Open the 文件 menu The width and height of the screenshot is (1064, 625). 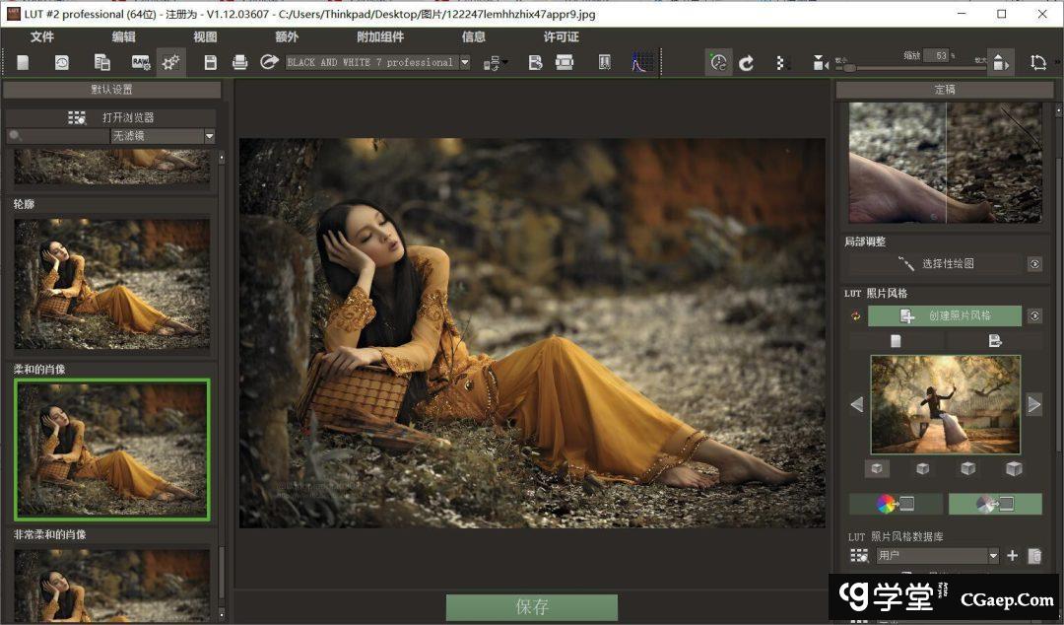click(x=42, y=36)
